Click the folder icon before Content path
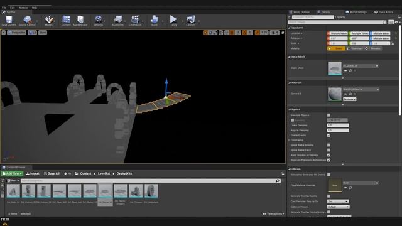This screenshot has width=402, height=226. pos(77,173)
